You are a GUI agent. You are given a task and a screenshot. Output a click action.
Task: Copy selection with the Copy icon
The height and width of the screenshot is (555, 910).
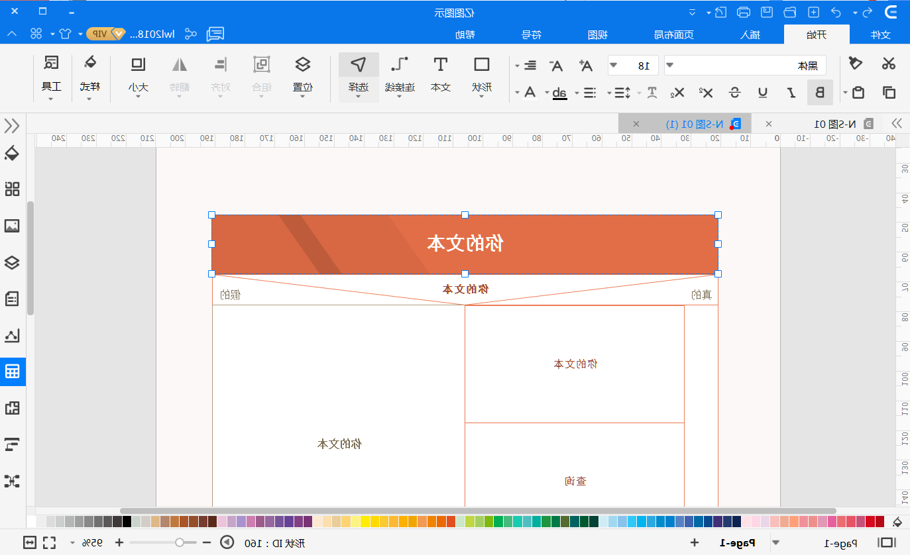point(889,92)
